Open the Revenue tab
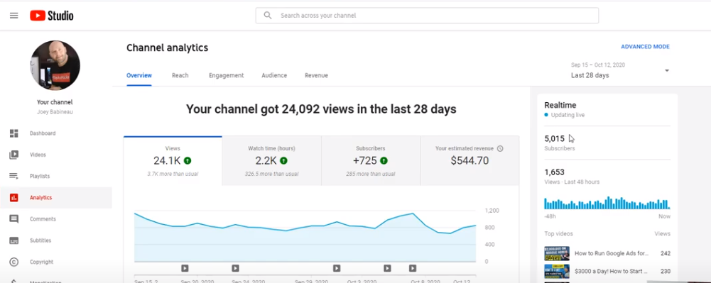711x283 pixels. click(x=317, y=76)
